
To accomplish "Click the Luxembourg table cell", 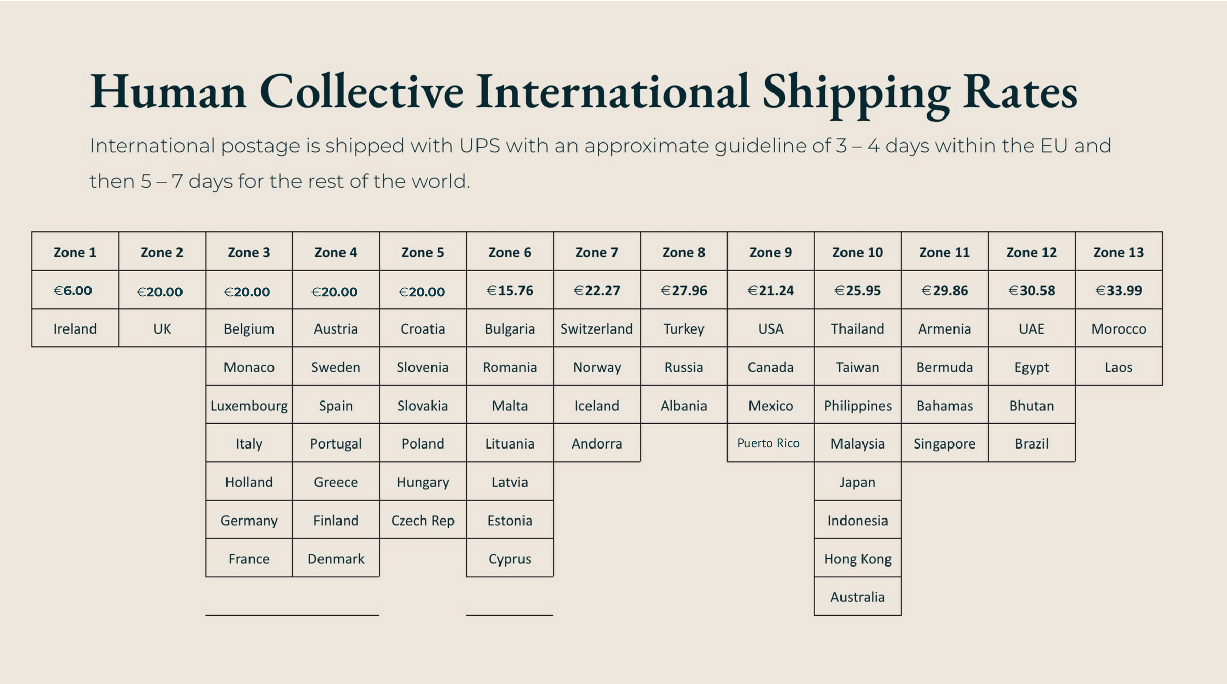I will pyautogui.click(x=249, y=406).
